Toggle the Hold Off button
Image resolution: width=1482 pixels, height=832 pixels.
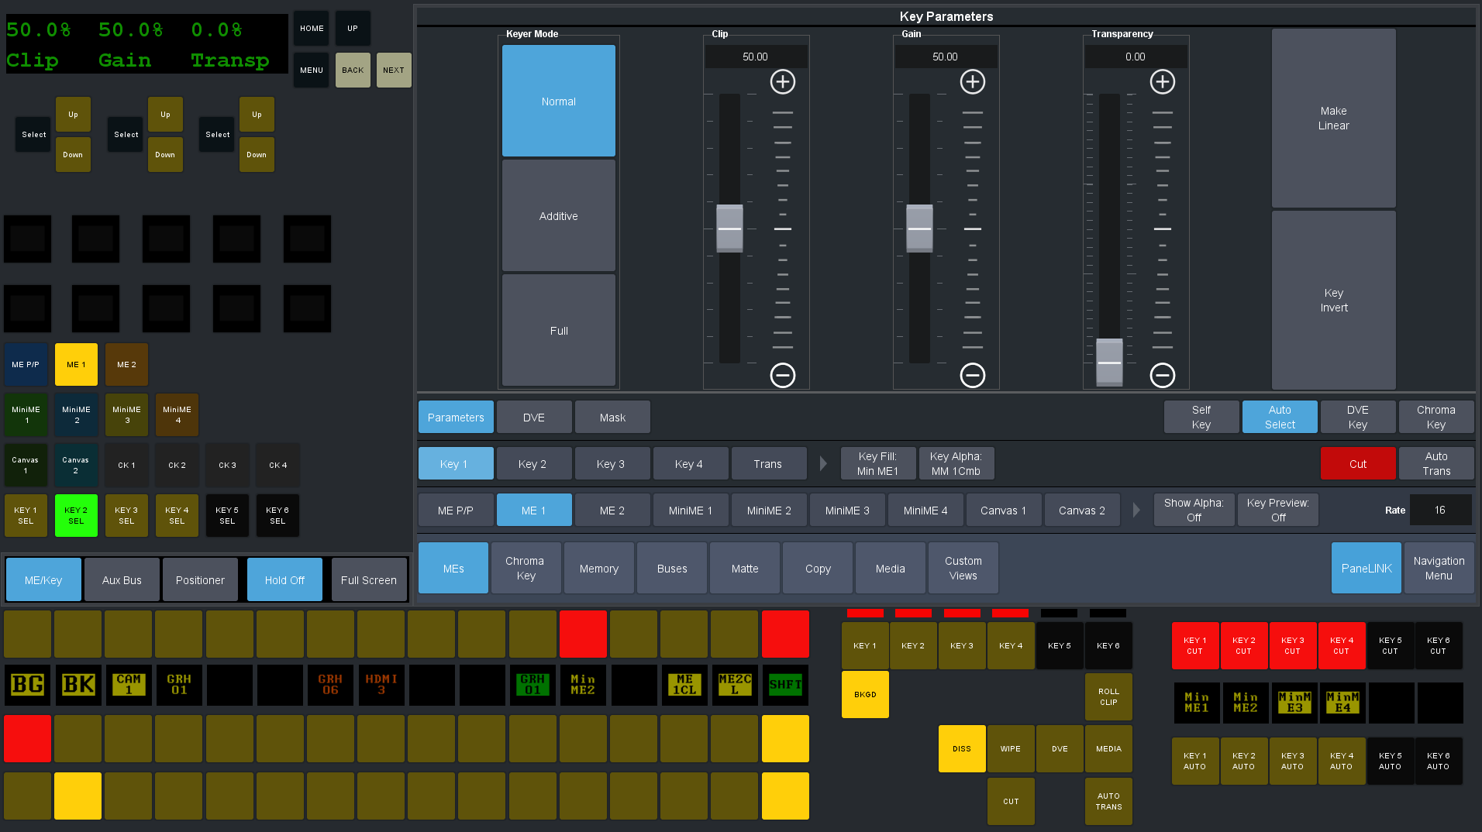click(x=284, y=579)
